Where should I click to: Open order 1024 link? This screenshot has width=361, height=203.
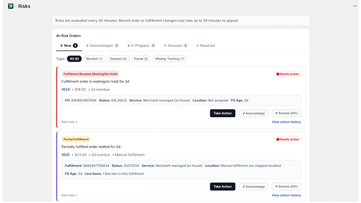click(x=65, y=89)
